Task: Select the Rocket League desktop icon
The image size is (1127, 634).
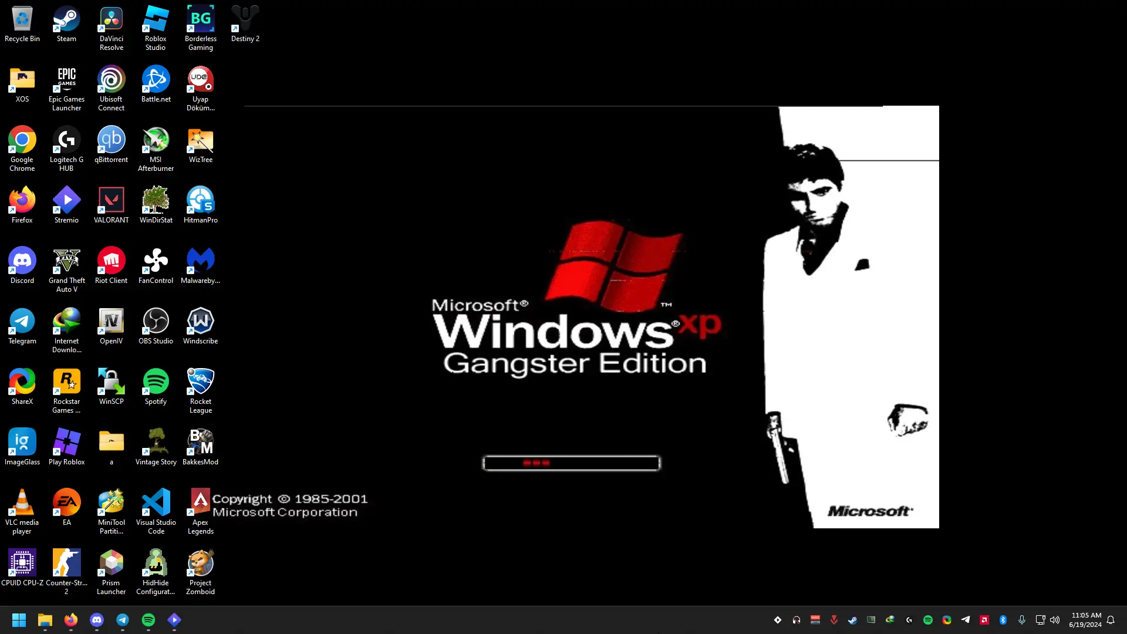Action: coord(201,392)
